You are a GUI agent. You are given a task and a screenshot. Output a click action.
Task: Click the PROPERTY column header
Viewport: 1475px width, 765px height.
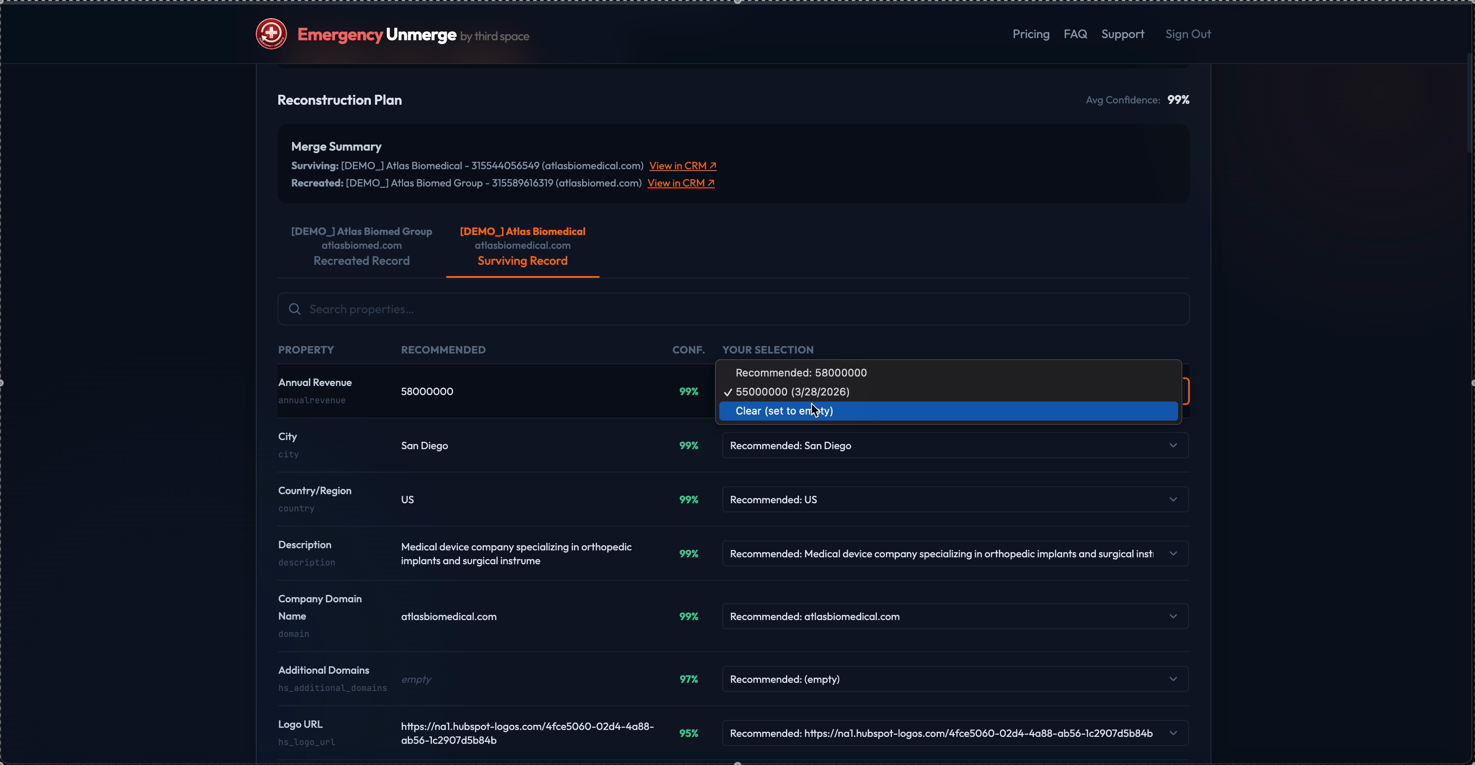pyautogui.click(x=306, y=350)
